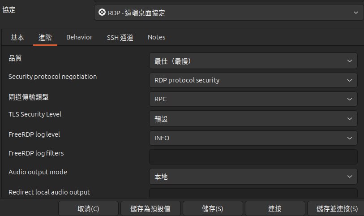Click the FreeRDP log filters field
Screen dimensions: 364x216
(x=253, y=157)
